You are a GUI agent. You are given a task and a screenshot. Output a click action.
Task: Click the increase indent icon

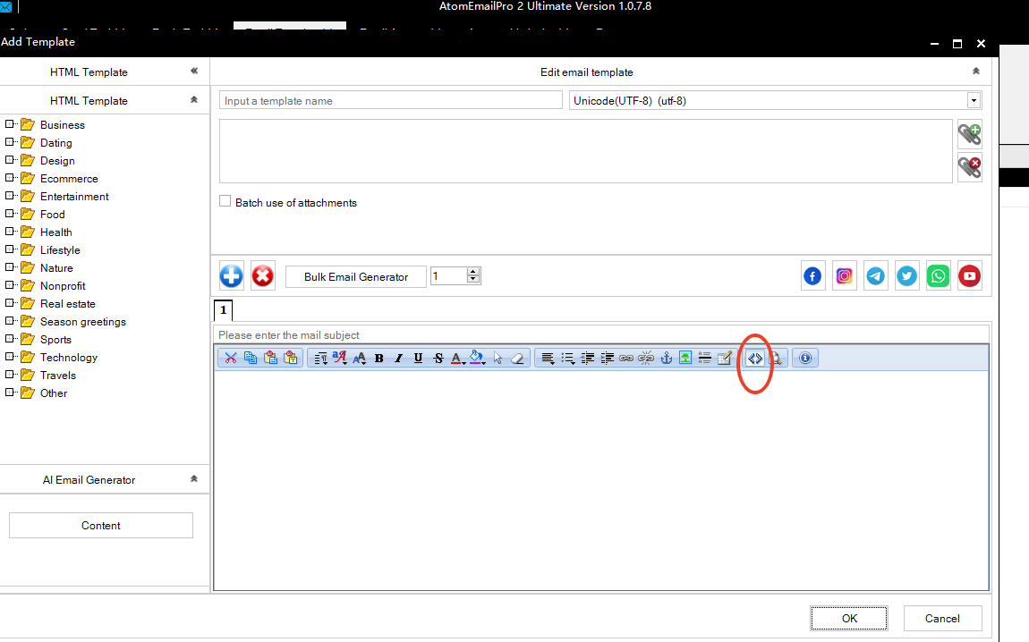[607, 358]
